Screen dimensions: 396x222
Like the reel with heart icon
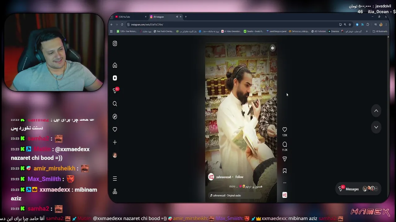pyautogui.click(x=285, y=129)
